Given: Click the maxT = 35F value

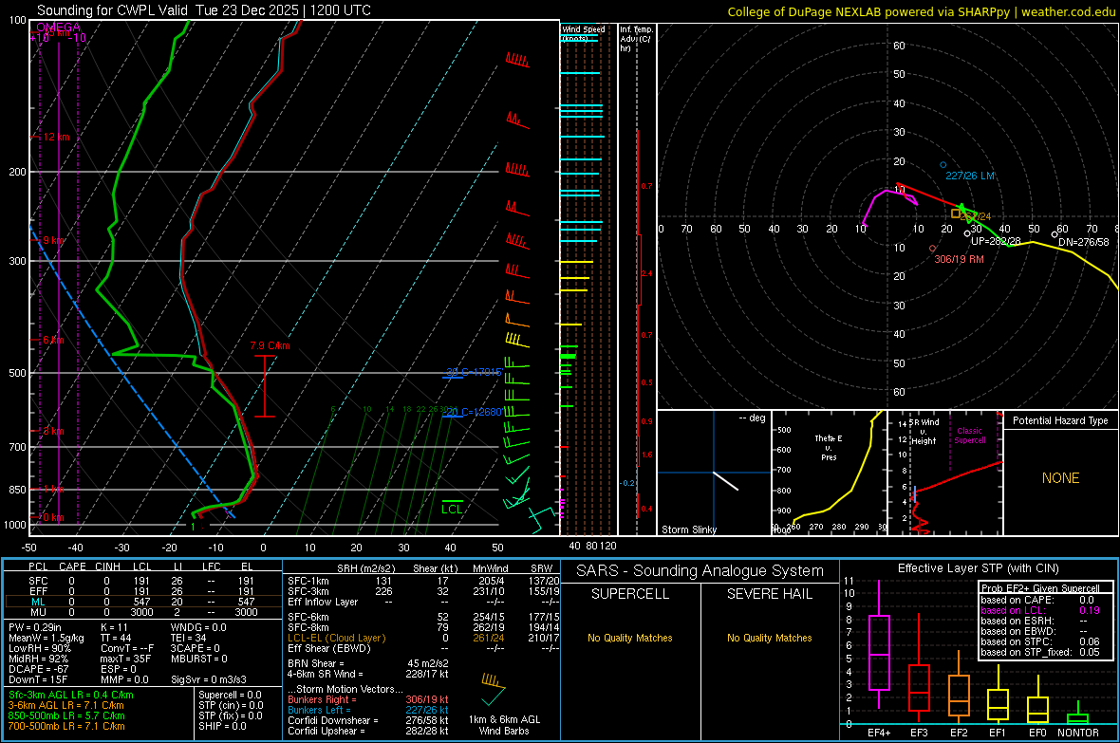Looking at the screenshot, I should point(125,659).
